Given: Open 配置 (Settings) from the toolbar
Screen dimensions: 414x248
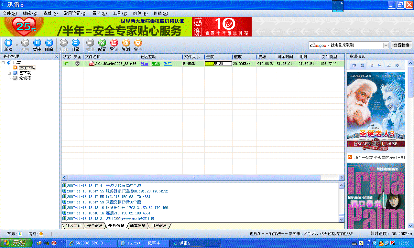Looking at the screenshot, I should 102,43.
